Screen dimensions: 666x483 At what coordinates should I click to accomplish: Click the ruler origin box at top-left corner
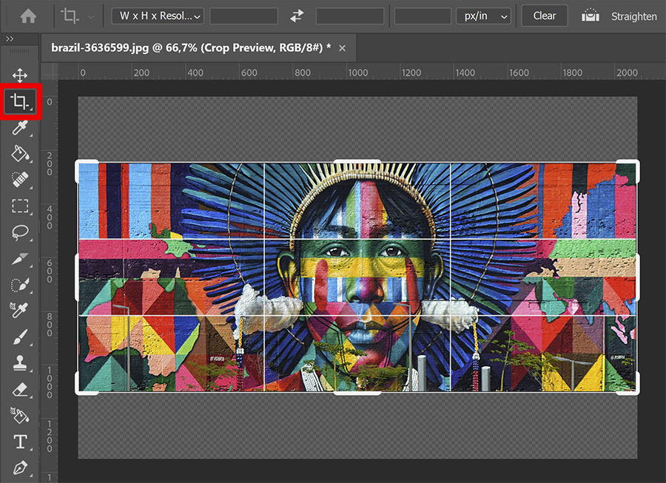50,71
